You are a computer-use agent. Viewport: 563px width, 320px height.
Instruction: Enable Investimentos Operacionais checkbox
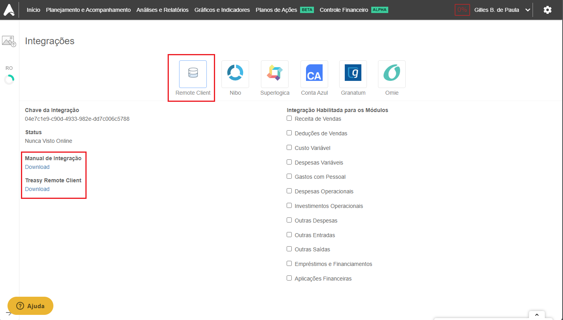point(289,206)
